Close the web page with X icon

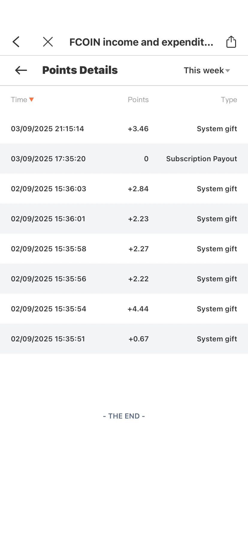click(48, 42)
